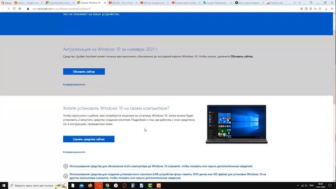
Task: Open the Конфиденциальность link under "Скачать средство сейчас"
Action: pyautogui.click(x=74, y=152)
